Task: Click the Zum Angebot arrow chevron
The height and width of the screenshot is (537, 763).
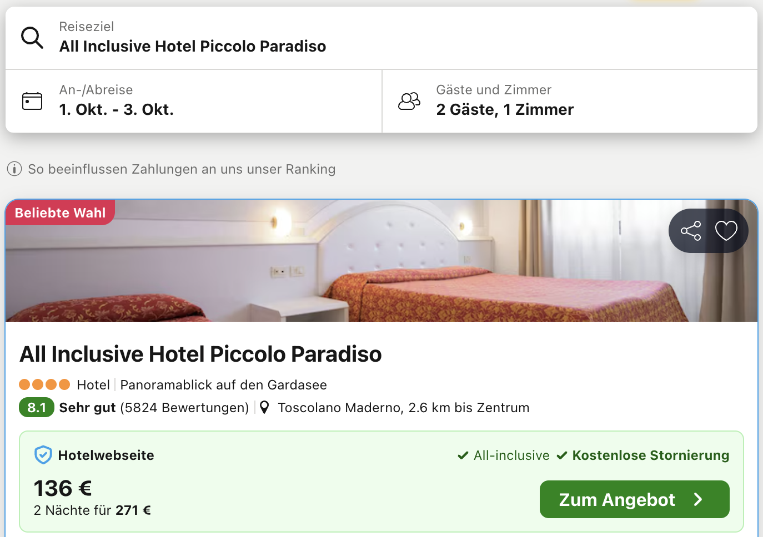Action: coord(699,499)
